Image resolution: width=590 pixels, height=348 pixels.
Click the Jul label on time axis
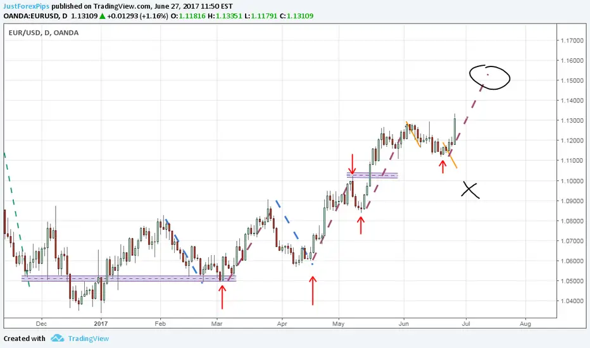(x=466, y=323)
